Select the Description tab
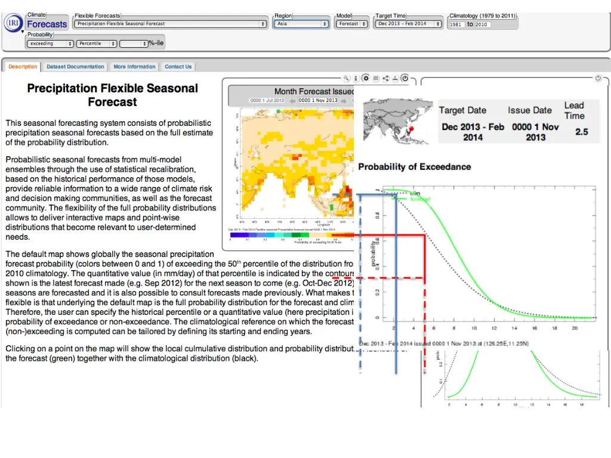Screen dimensions: 611x458 click(23, 67)
